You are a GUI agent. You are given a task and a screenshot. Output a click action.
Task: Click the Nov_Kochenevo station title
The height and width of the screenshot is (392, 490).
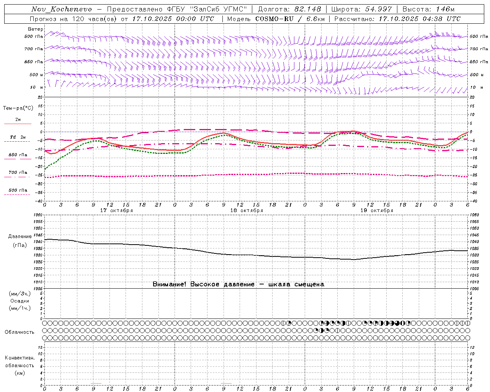(62, 9)
